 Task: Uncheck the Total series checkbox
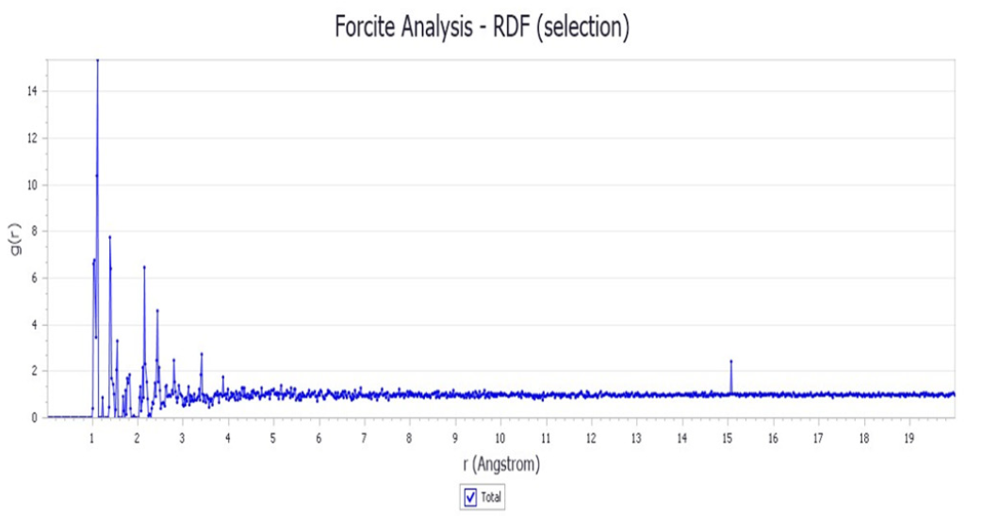(471, 496)
